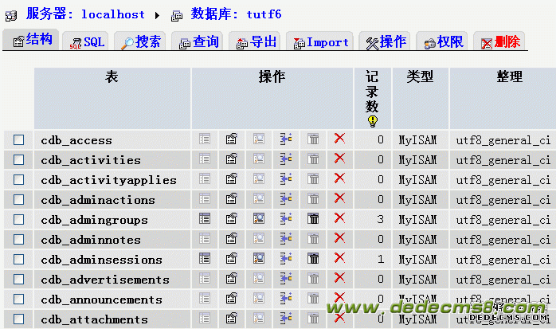This screenshot has height=329, width=556.
Task: Click the tutf6 database link
Action: tap(262, 14)
